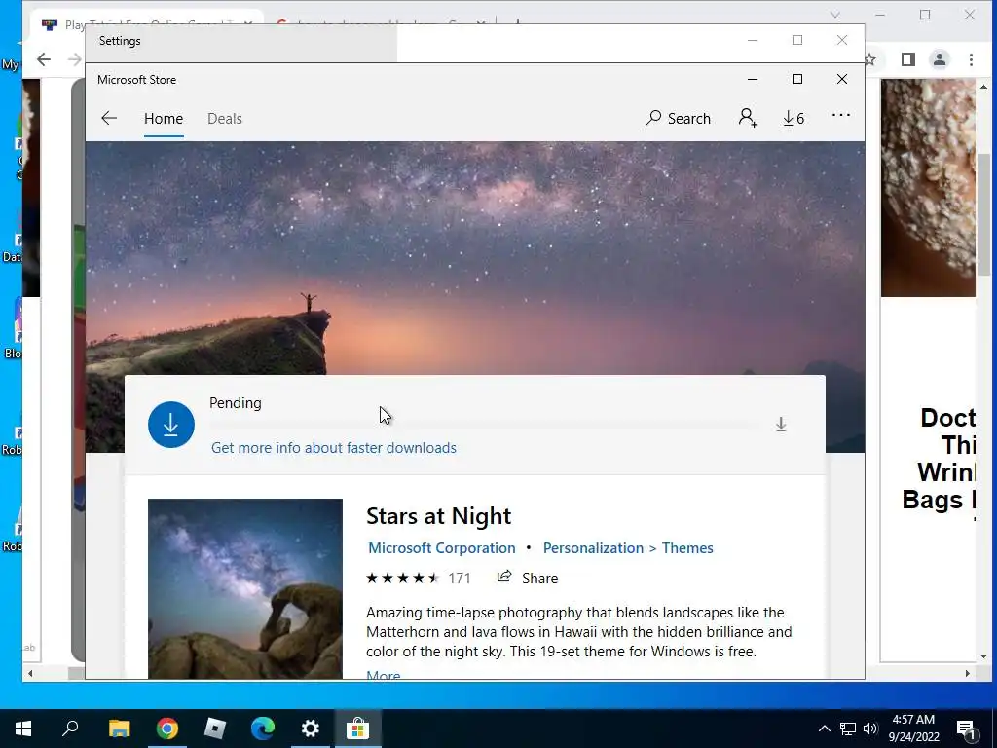Click the pending download progress bar
This screenshot has width=997, height=748.
pos(485,425)
